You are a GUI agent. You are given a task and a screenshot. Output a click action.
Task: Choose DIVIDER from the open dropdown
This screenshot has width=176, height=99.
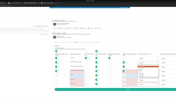click(x=148, y=69)
